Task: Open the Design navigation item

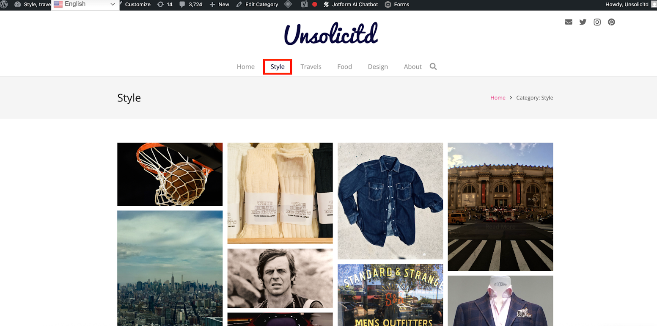Action: pyautogui.click(x=378, y=67)
